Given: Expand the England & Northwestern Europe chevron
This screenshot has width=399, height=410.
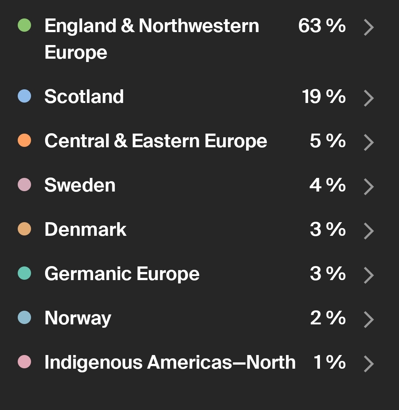Looking at the screenshot, I should point(369,28).
